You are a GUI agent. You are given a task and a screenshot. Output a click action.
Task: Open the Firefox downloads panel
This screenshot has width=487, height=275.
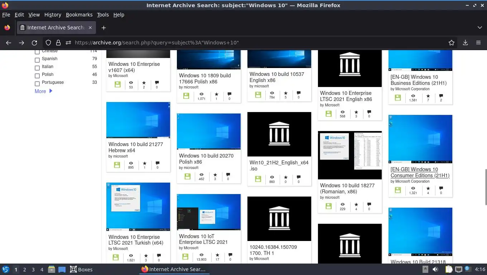[x=465, y=43]
